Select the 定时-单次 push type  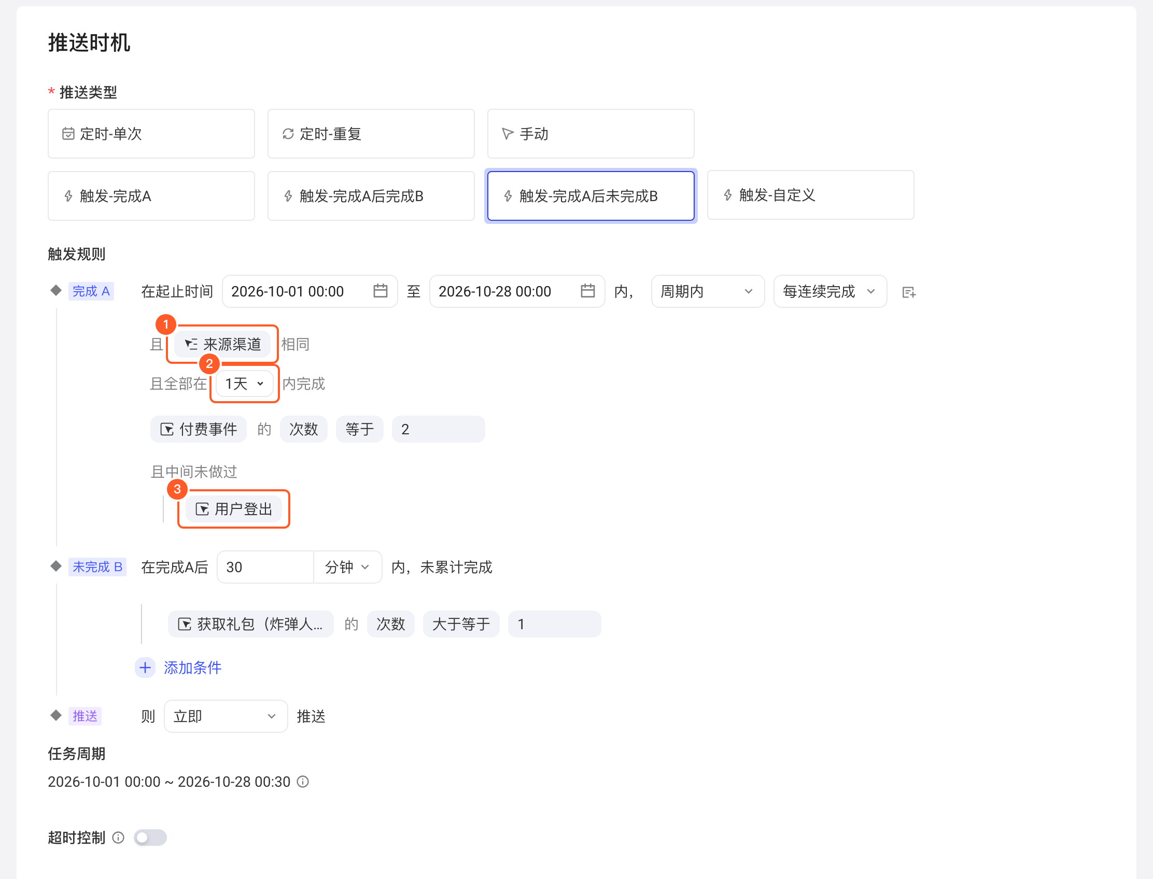(151, 134)
